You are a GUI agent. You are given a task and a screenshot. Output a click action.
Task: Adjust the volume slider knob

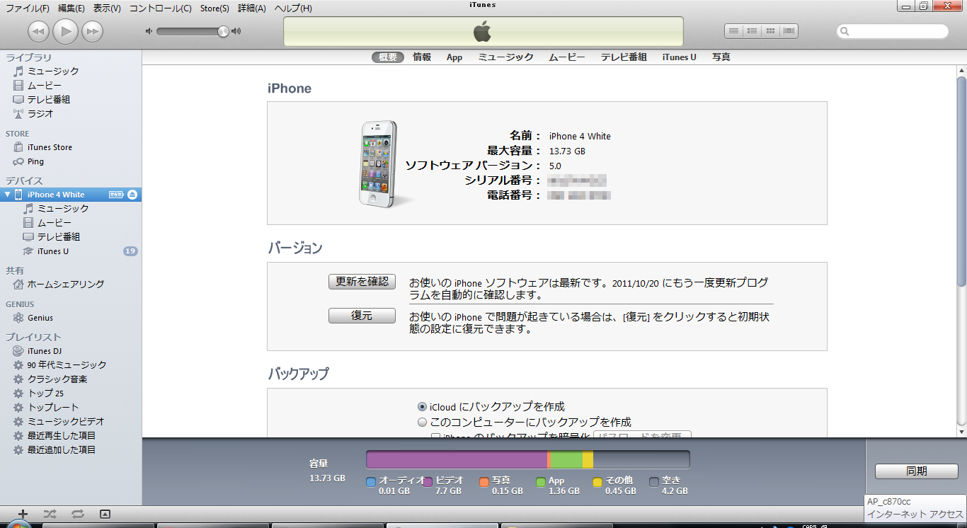[224, 31]
